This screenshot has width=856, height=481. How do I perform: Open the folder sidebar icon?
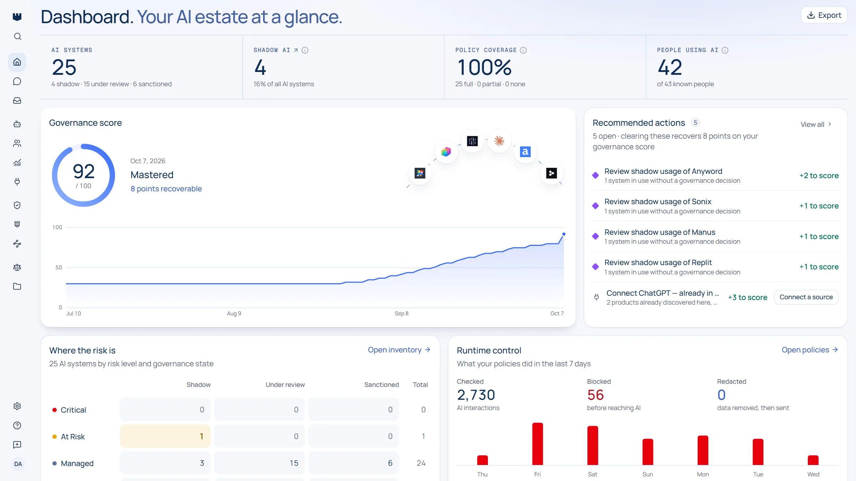[x=17, y=286]
